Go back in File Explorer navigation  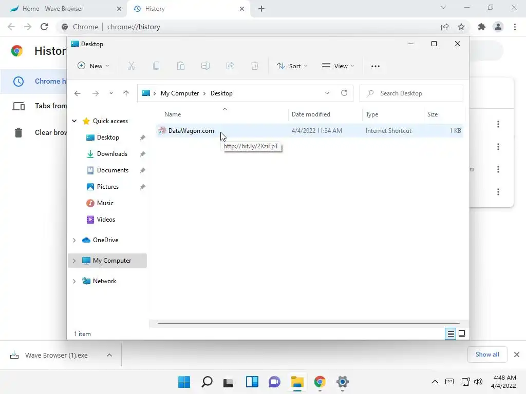[x=78, y=93]
